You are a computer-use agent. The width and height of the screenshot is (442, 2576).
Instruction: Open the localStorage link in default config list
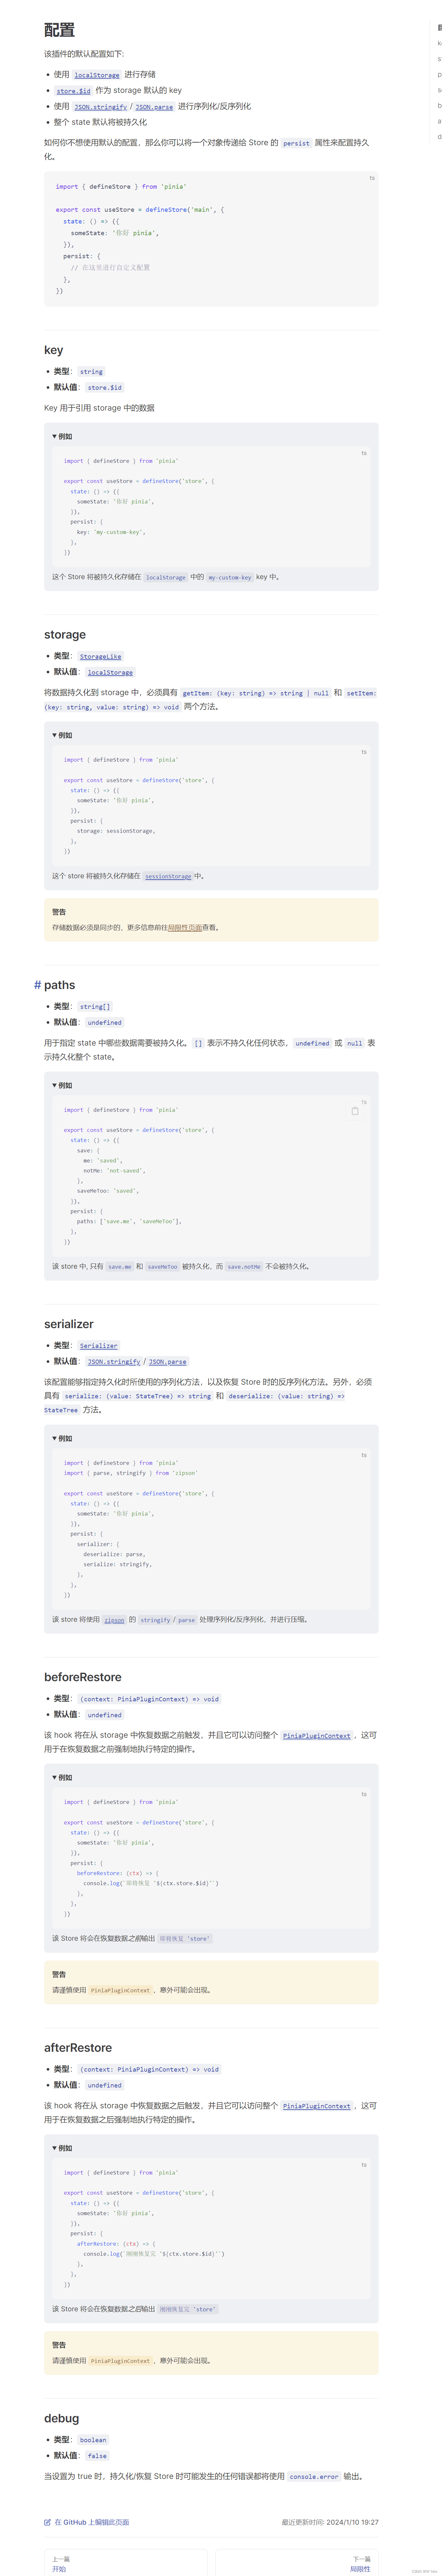click(97, 75)
